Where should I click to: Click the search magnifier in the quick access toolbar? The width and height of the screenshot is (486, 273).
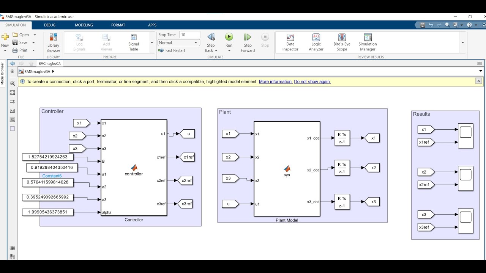(447, 25)
